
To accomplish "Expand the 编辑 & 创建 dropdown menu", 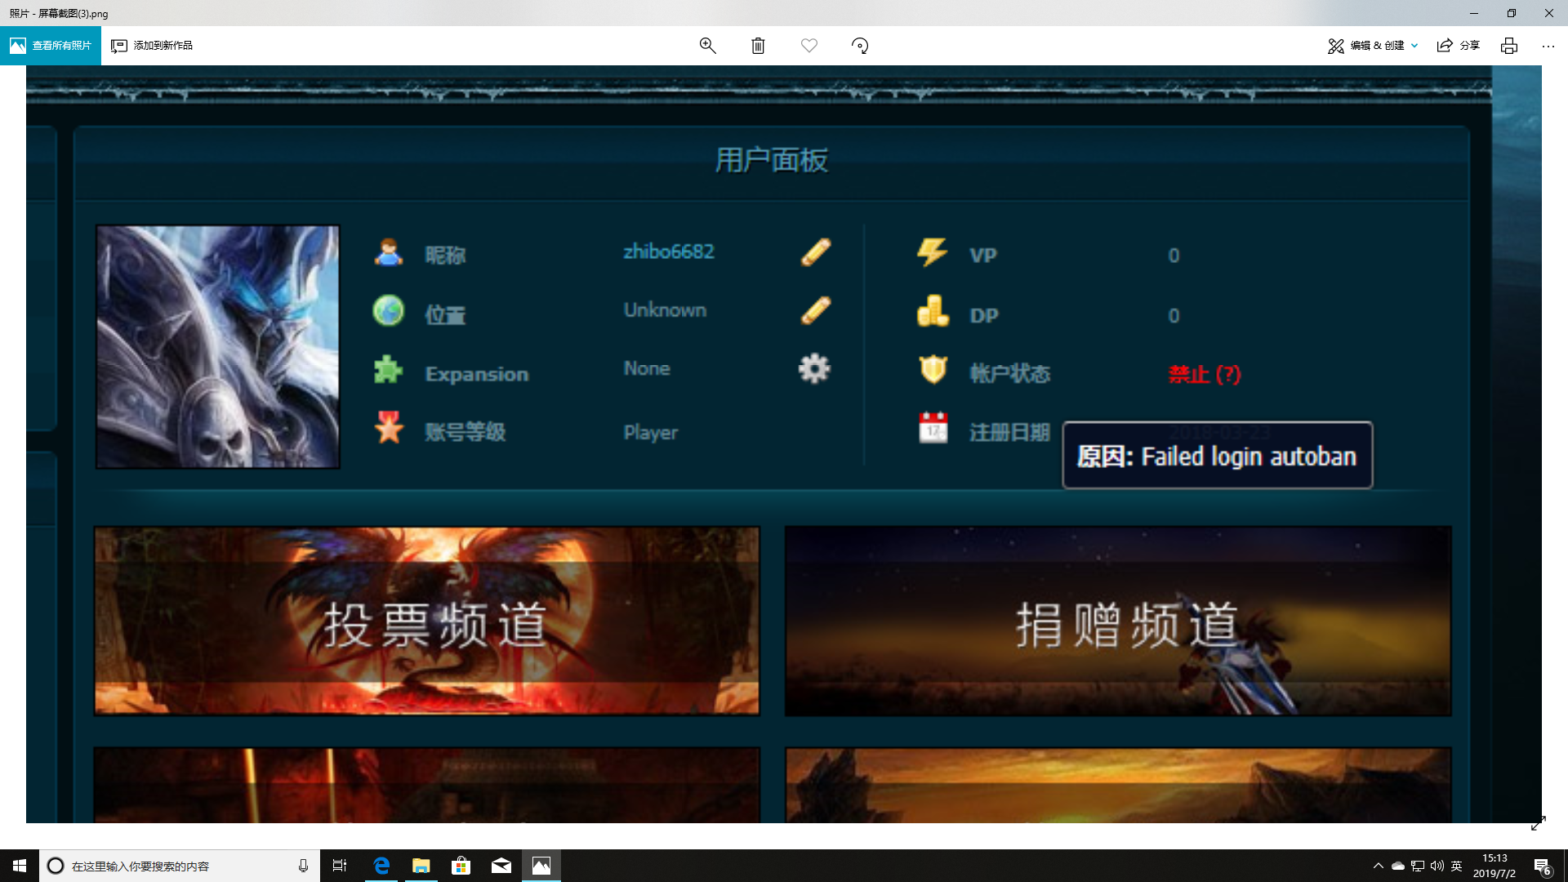I will [1372, 46].
